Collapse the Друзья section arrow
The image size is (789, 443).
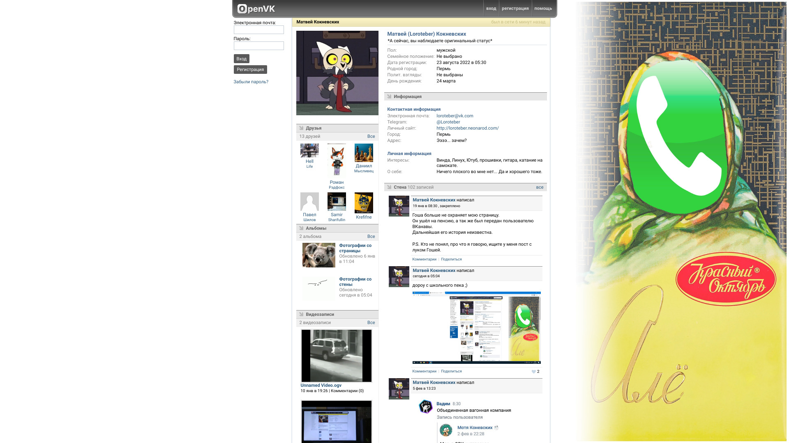(301, 128)
